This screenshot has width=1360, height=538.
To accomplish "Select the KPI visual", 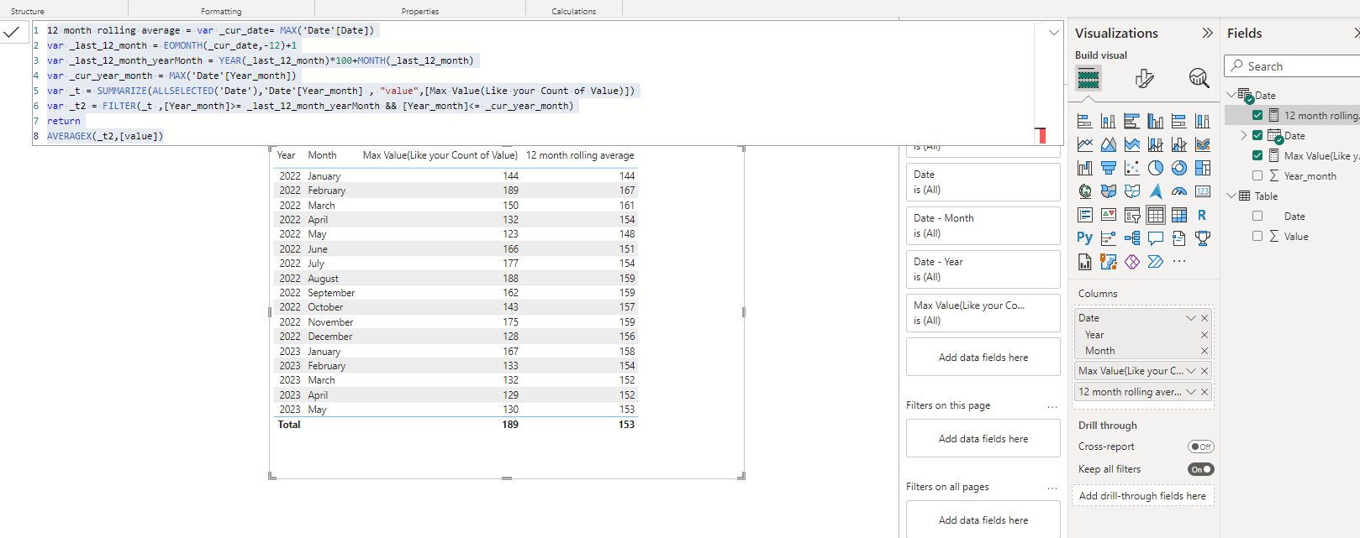I will pyautogui.click(x=1109, y=216).
